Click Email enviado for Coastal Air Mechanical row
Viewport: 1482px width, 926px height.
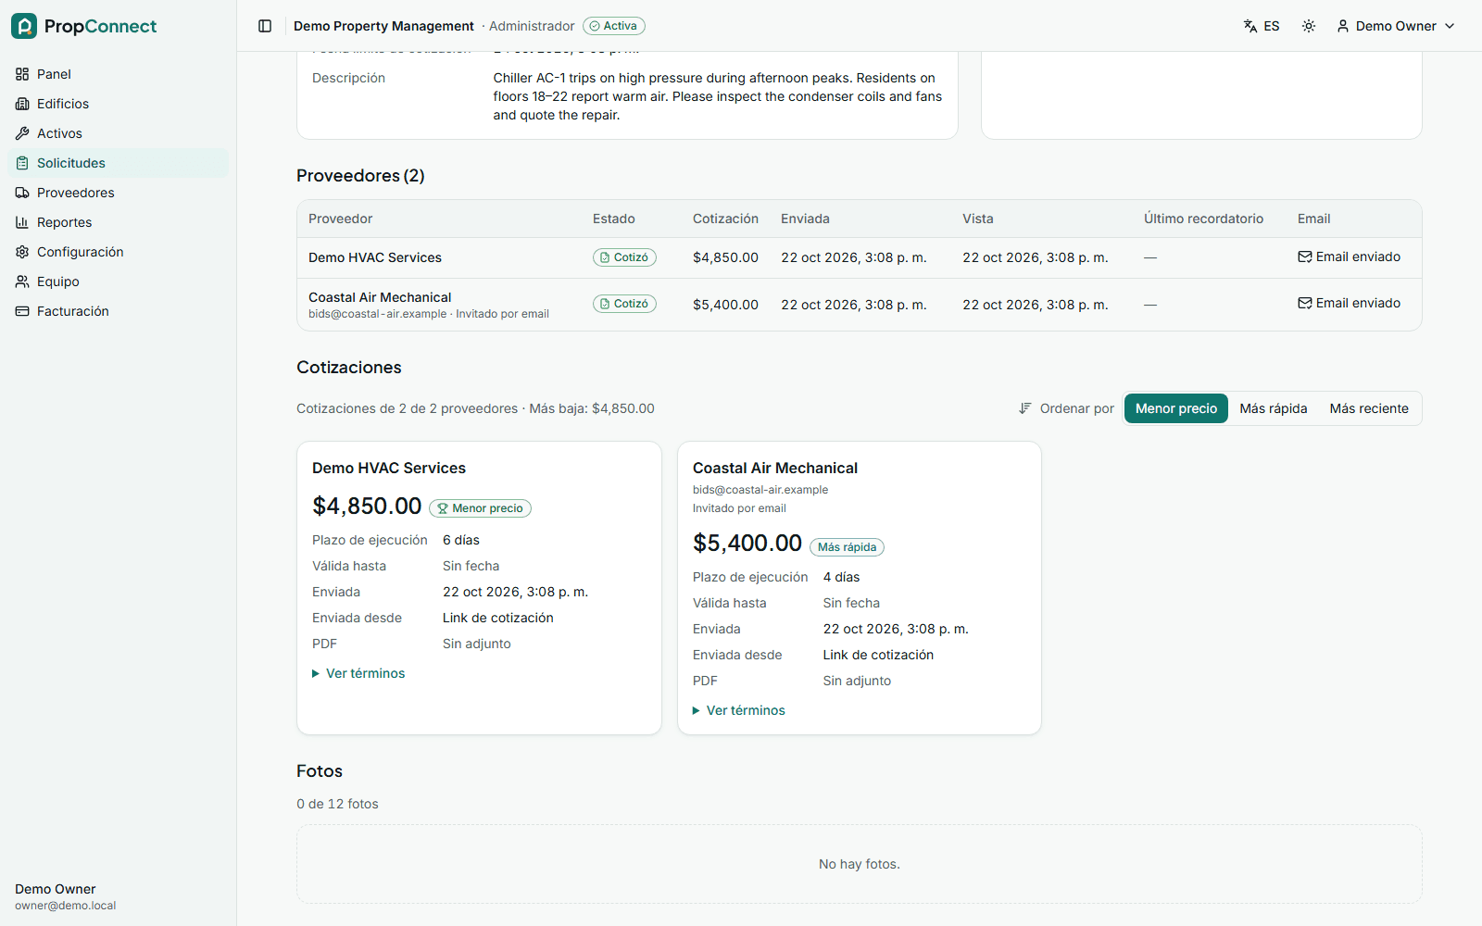click(1349, 303)
